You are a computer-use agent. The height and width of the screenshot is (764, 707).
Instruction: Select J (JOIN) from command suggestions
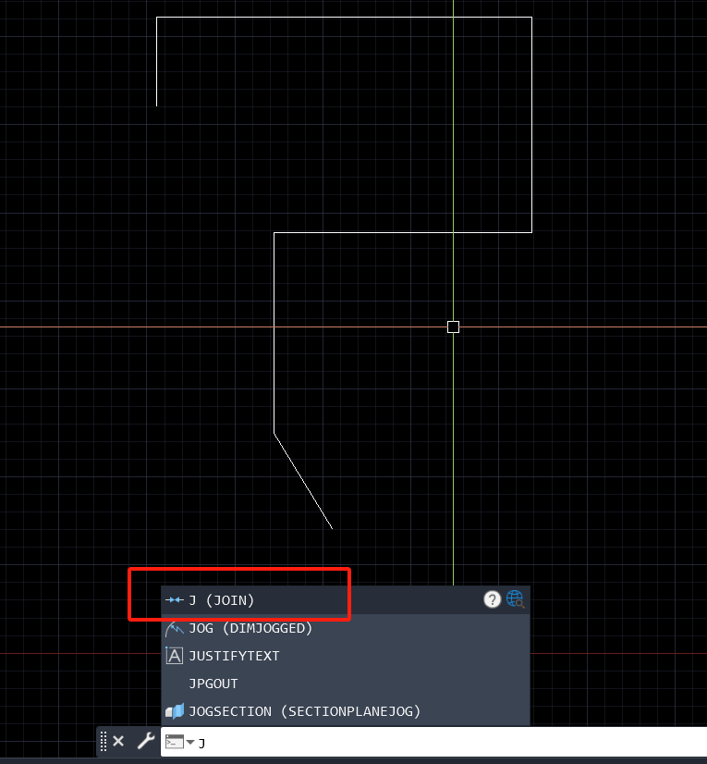pos(222,600)
